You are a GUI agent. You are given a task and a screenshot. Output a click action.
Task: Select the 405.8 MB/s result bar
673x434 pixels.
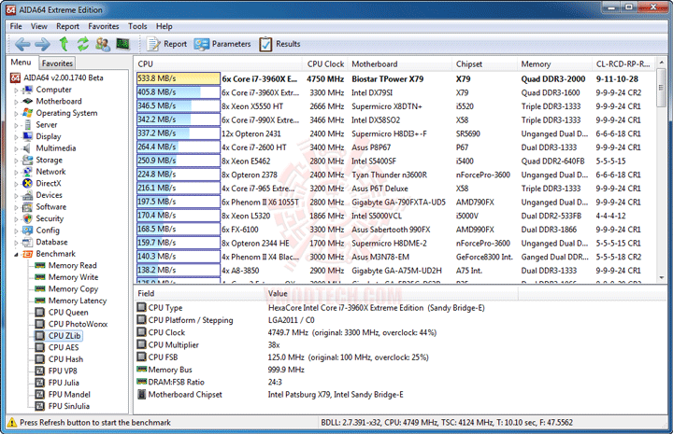click(x=179, y=92)
